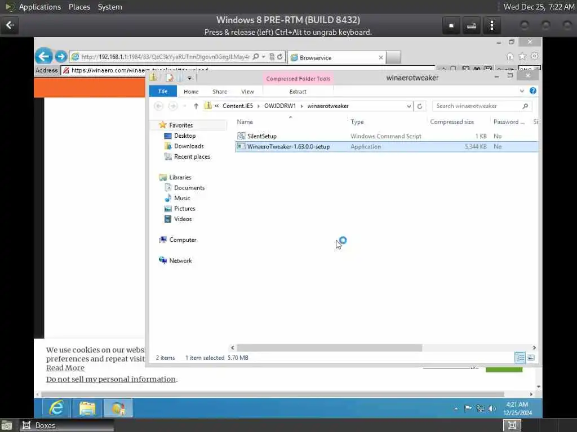The height and width of the screenshot is (432, 577).
Task: Click the new folder quick access icon
Action: click(180, 78)
